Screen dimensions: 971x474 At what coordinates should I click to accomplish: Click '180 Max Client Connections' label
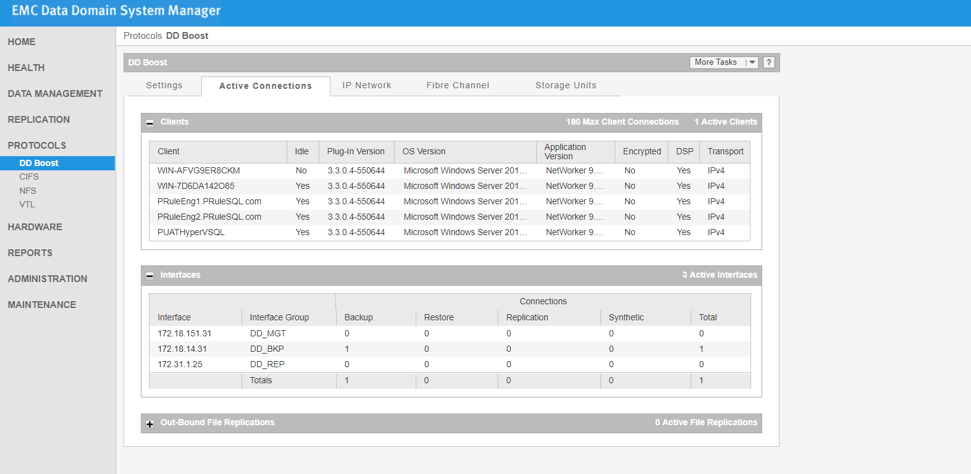point(623,122)
